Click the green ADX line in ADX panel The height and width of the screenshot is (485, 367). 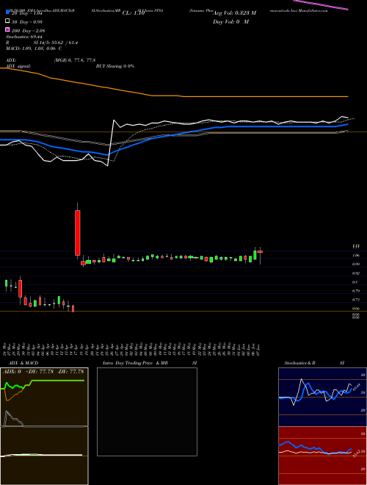[x=58, y=381]
